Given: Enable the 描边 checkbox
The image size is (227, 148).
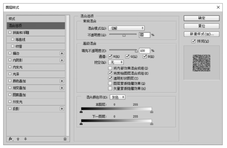Looking at the screenshot, I should click(10, 53).
